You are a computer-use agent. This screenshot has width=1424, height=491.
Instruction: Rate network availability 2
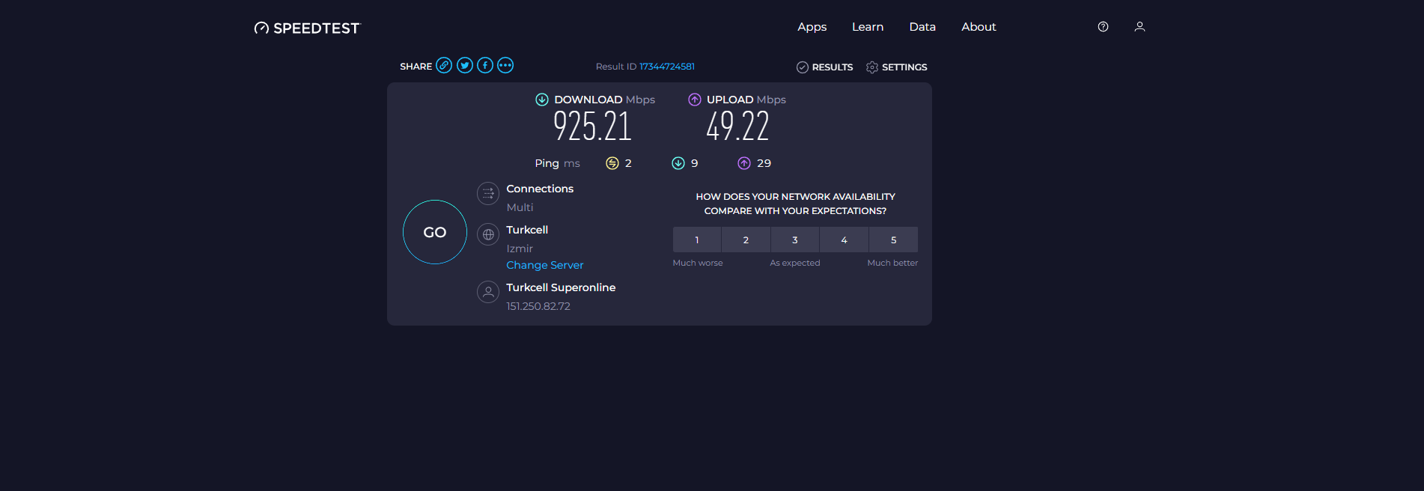click(746, 240)
